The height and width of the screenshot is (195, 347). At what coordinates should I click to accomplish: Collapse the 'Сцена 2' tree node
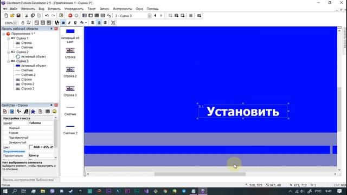9,52
